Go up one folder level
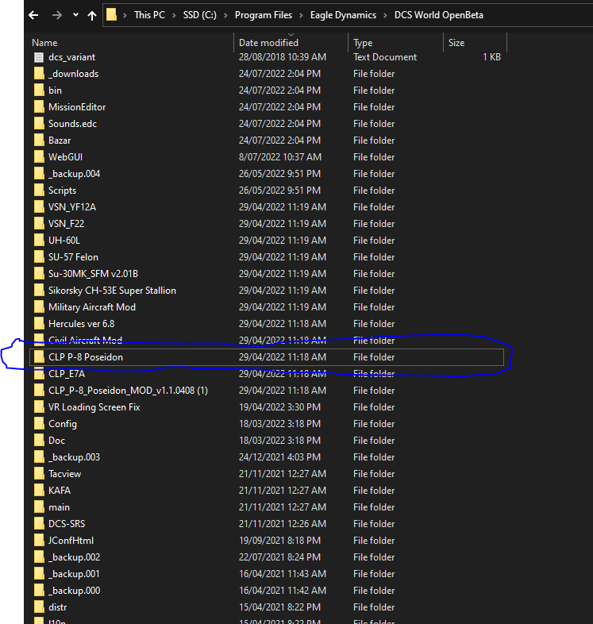 tap(92, 15)
